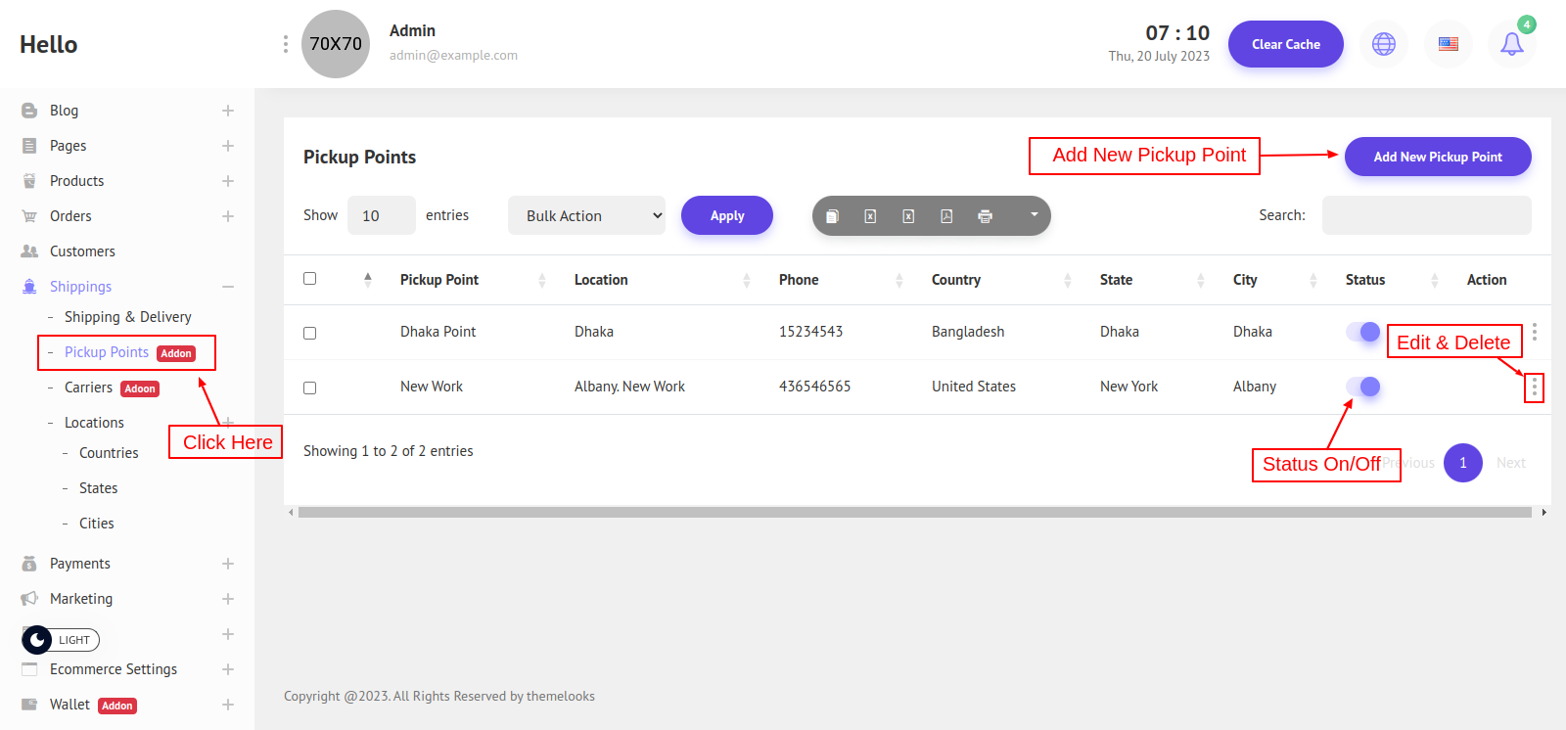Open three-dot actions for Dhaka Point row

(1534, 332)
